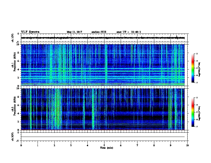Click the time axis tick label 5
The height and width of the screenshot is (163, 211).
[x=104, y=145]
